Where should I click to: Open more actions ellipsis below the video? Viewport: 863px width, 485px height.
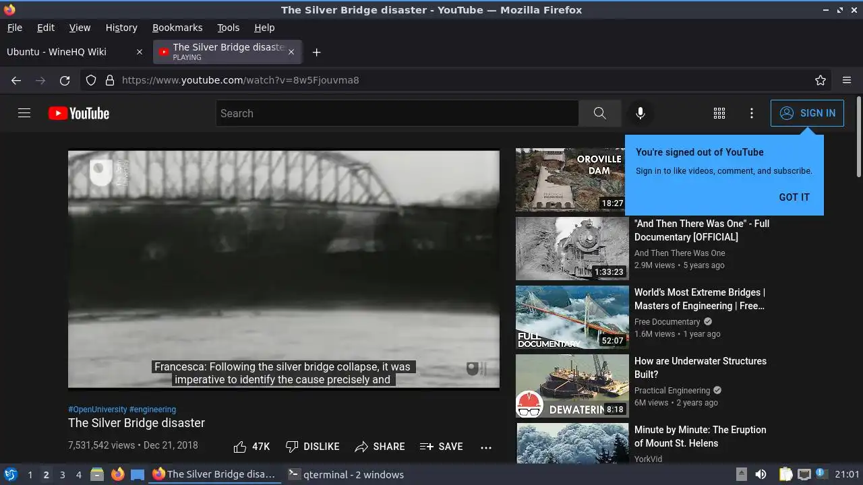(486, 447)
